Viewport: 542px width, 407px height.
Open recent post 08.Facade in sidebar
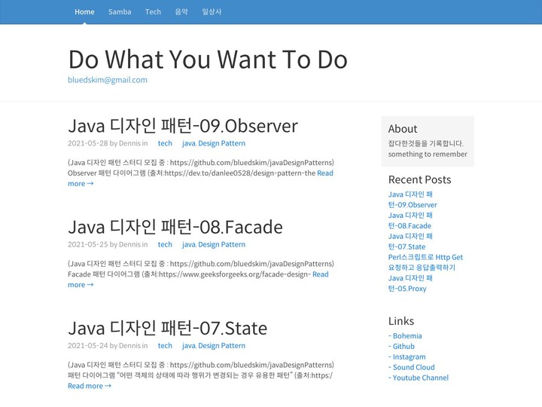click(410, 220)
